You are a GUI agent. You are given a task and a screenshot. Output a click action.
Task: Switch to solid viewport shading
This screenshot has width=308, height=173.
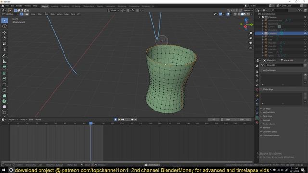(242, 14)
